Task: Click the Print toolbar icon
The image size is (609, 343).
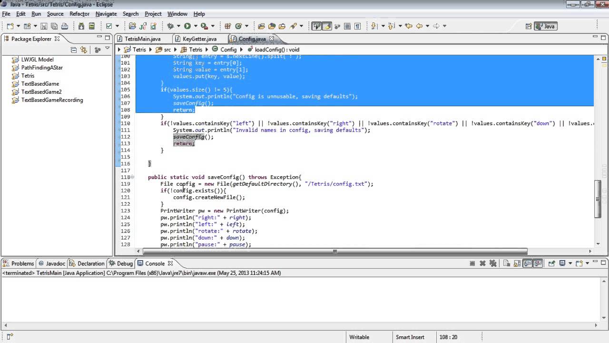Action: point(65,26)
